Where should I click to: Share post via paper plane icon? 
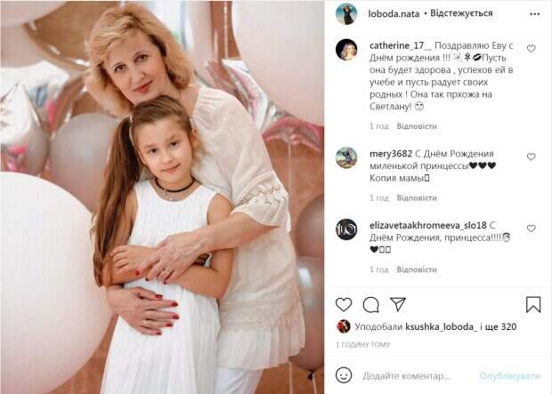click(x=398, y=304)
